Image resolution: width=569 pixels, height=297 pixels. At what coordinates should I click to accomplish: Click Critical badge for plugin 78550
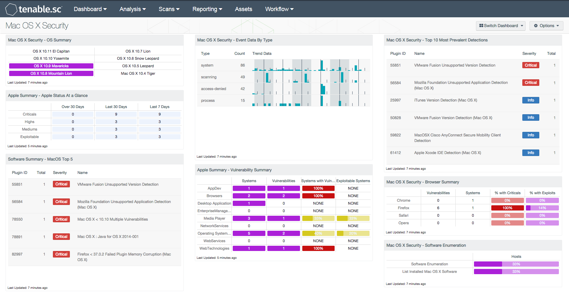(61, 219)
